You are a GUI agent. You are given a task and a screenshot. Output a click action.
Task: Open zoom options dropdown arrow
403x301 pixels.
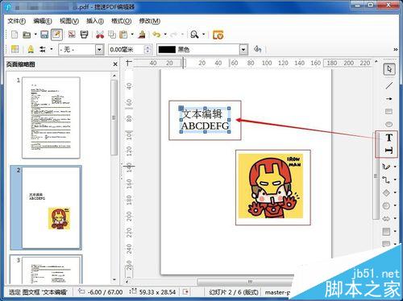tap(203, 35)
